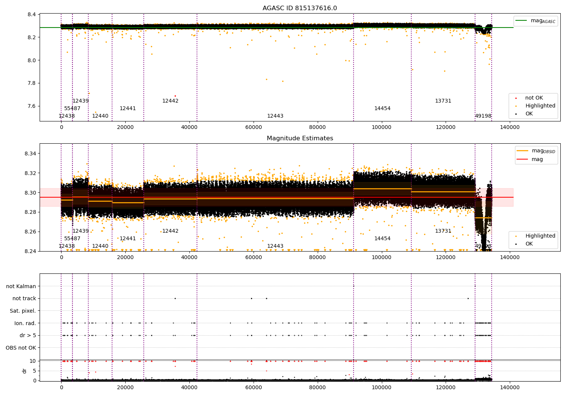
Task: Click the 'AGASC ID 815137616.0' plot title
Action: coord(300,8)
